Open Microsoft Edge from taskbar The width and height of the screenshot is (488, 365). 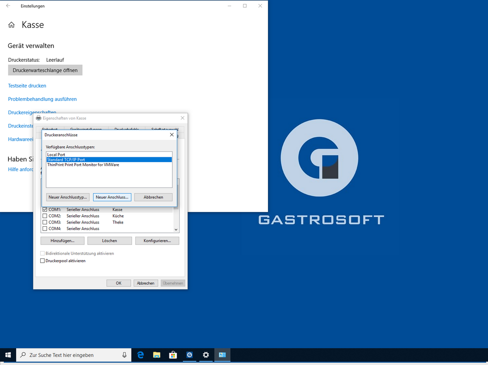(141, 355)
